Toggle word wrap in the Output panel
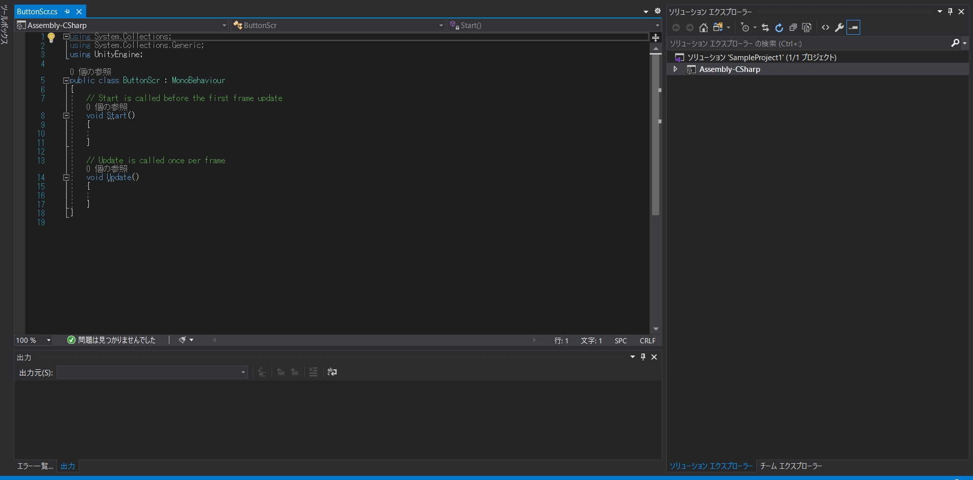Viewport: 973px width, 480px height. tap(332, 372)
